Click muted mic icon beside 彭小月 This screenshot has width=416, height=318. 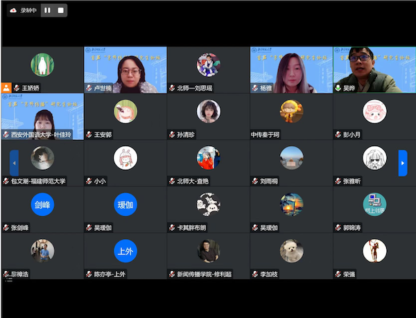[338, 134]
